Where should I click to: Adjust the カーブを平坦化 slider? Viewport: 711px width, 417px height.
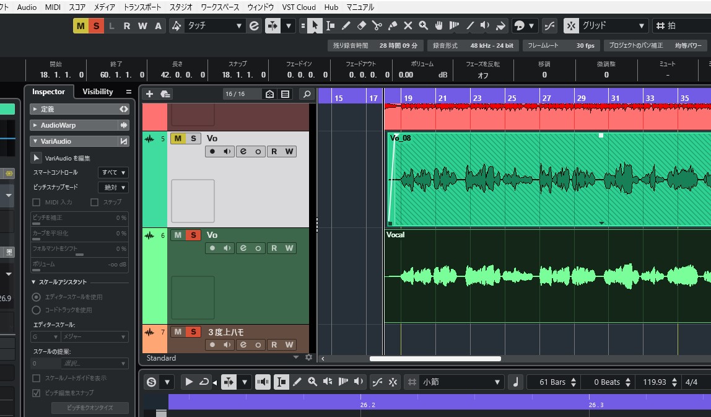(79, 234)
